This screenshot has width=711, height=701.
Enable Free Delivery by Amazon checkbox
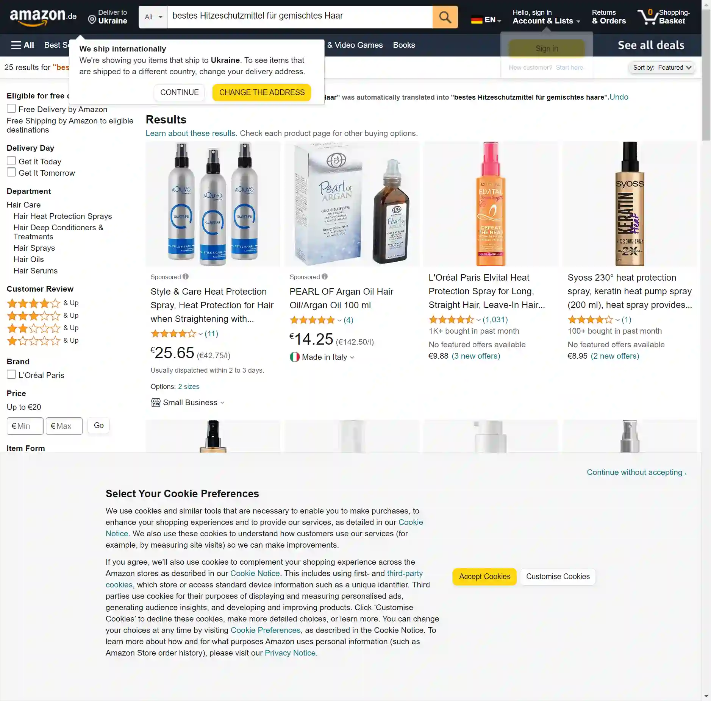pyautogui.click(x=11, y=109)
